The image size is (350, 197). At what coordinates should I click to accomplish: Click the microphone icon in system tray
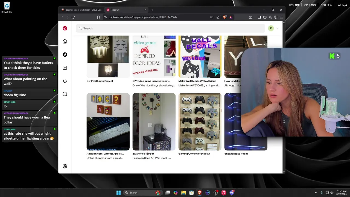click(322, 193)
